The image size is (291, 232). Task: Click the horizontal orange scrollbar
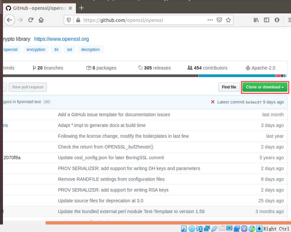(168, 223)
